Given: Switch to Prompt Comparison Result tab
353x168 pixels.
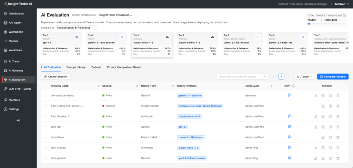Looking at the screenshot, I should tap(124, 67).
